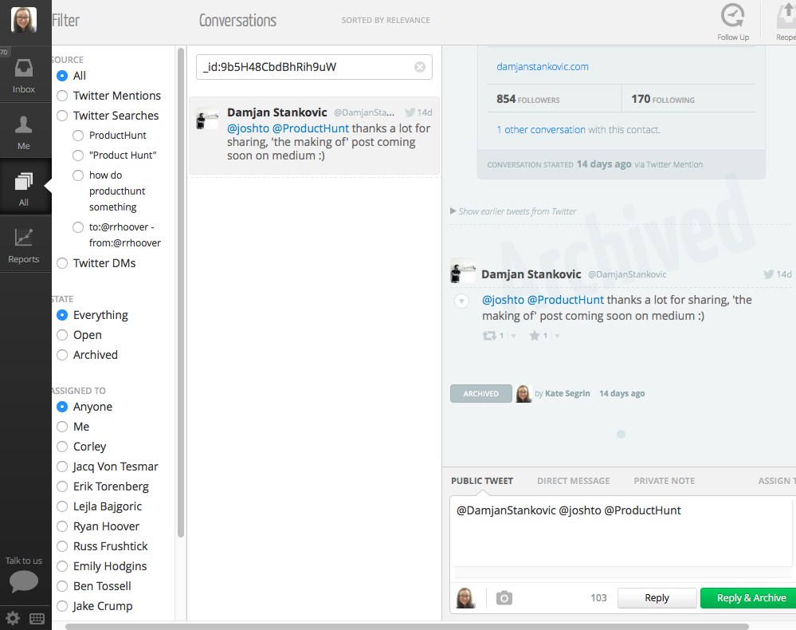Click @joshto mention in tweet detail

(x=503, y=300)
